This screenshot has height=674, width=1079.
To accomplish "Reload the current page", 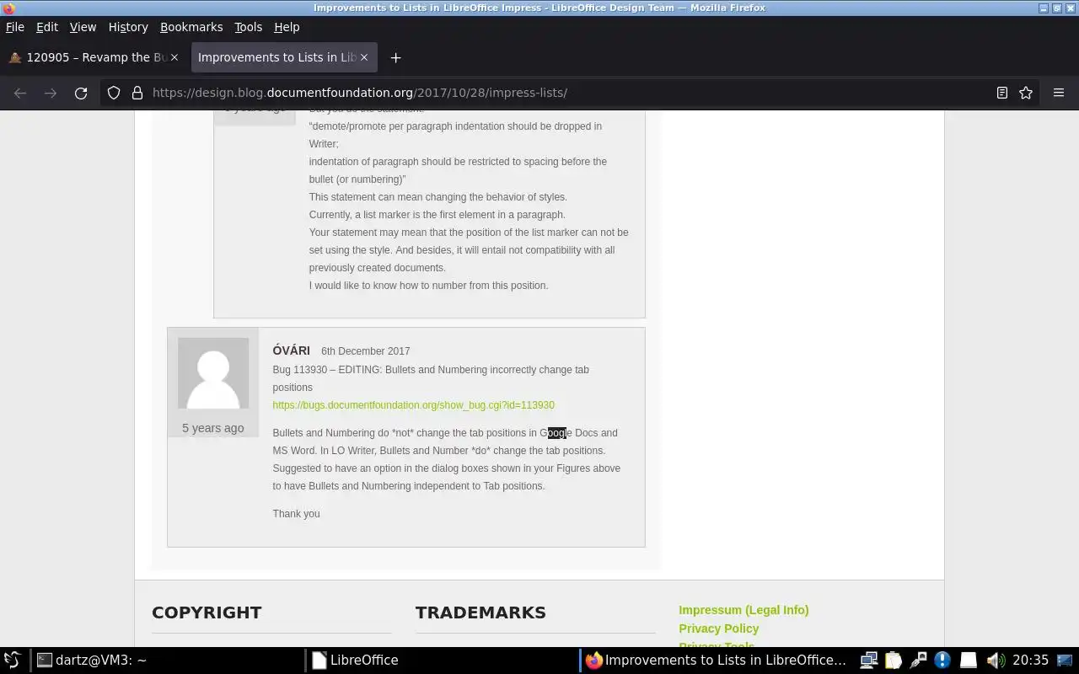I will [81, 93].
